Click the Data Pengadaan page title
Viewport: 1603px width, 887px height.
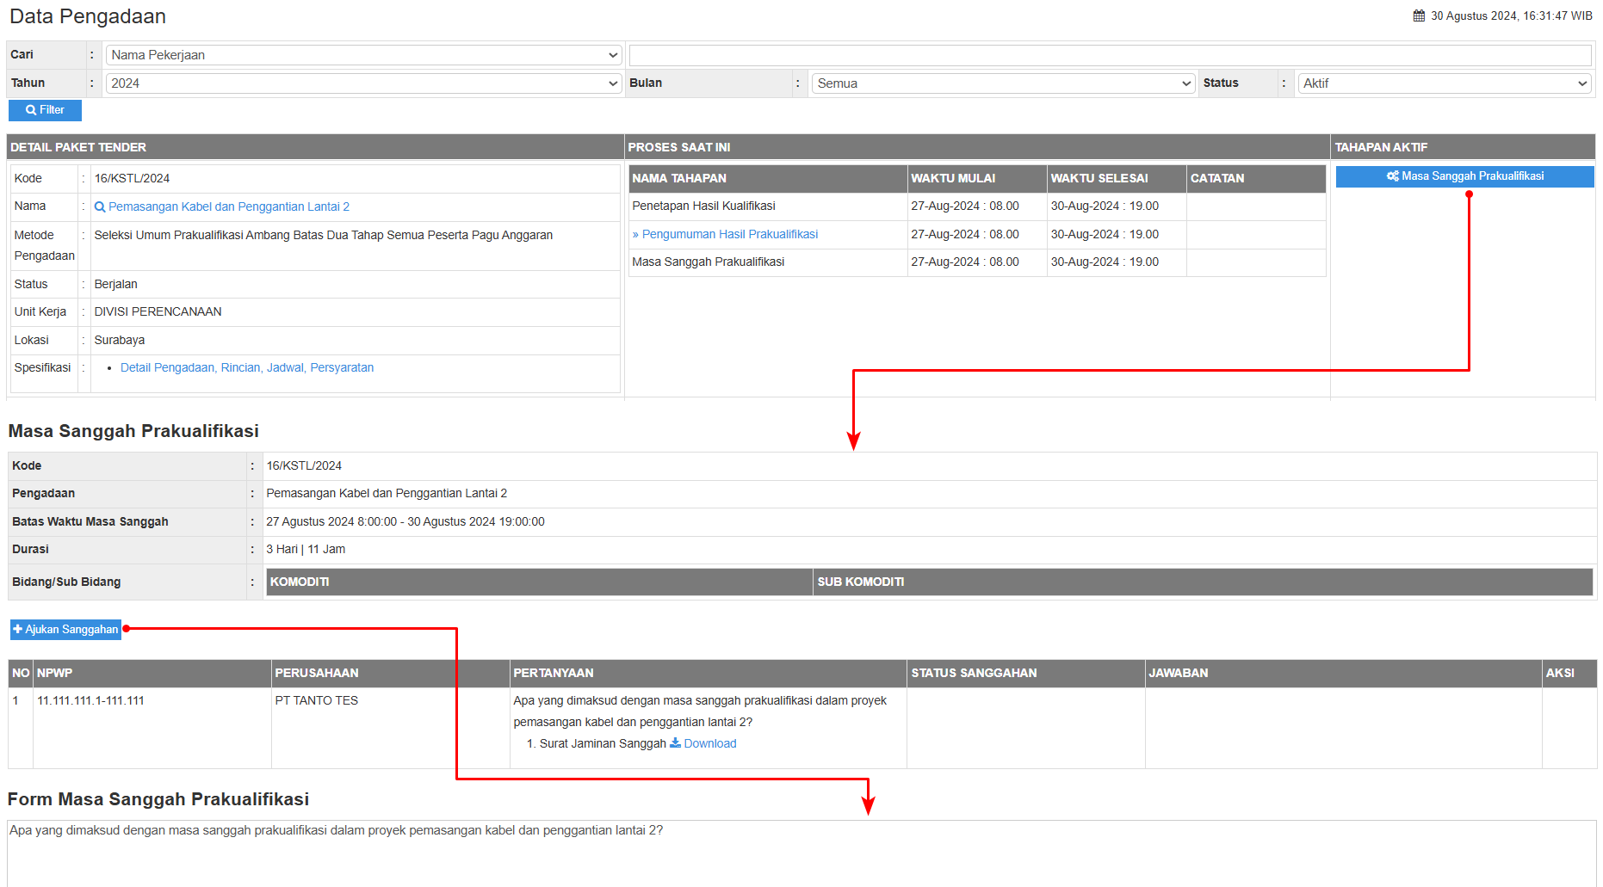coord(88,16)
